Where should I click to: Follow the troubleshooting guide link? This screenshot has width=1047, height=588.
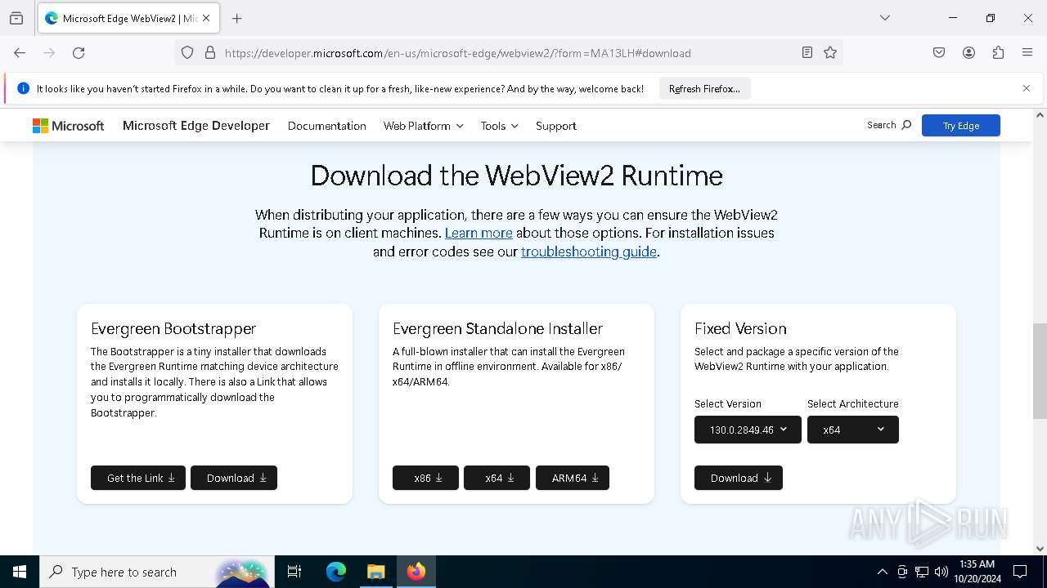pos(589,252)
